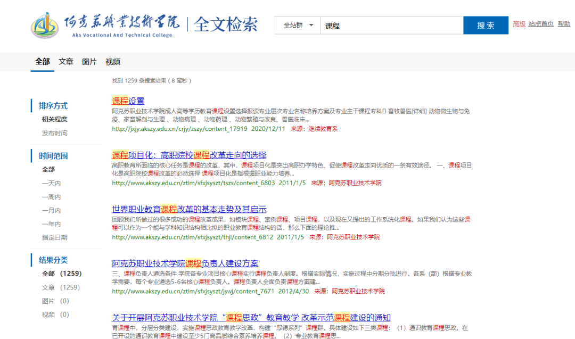Switch to the 视频 tab
The width and height of the screenshot is (575, 339).
click(113, 62)
